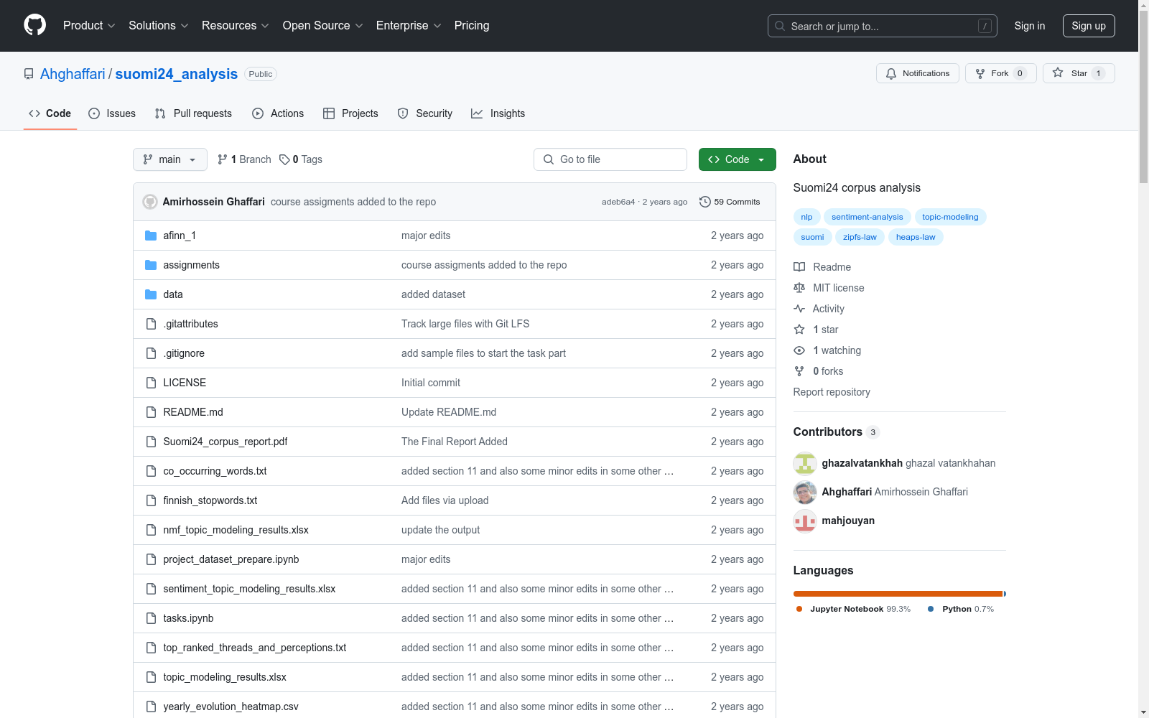Open the nlp topic tag

[807, 217]
